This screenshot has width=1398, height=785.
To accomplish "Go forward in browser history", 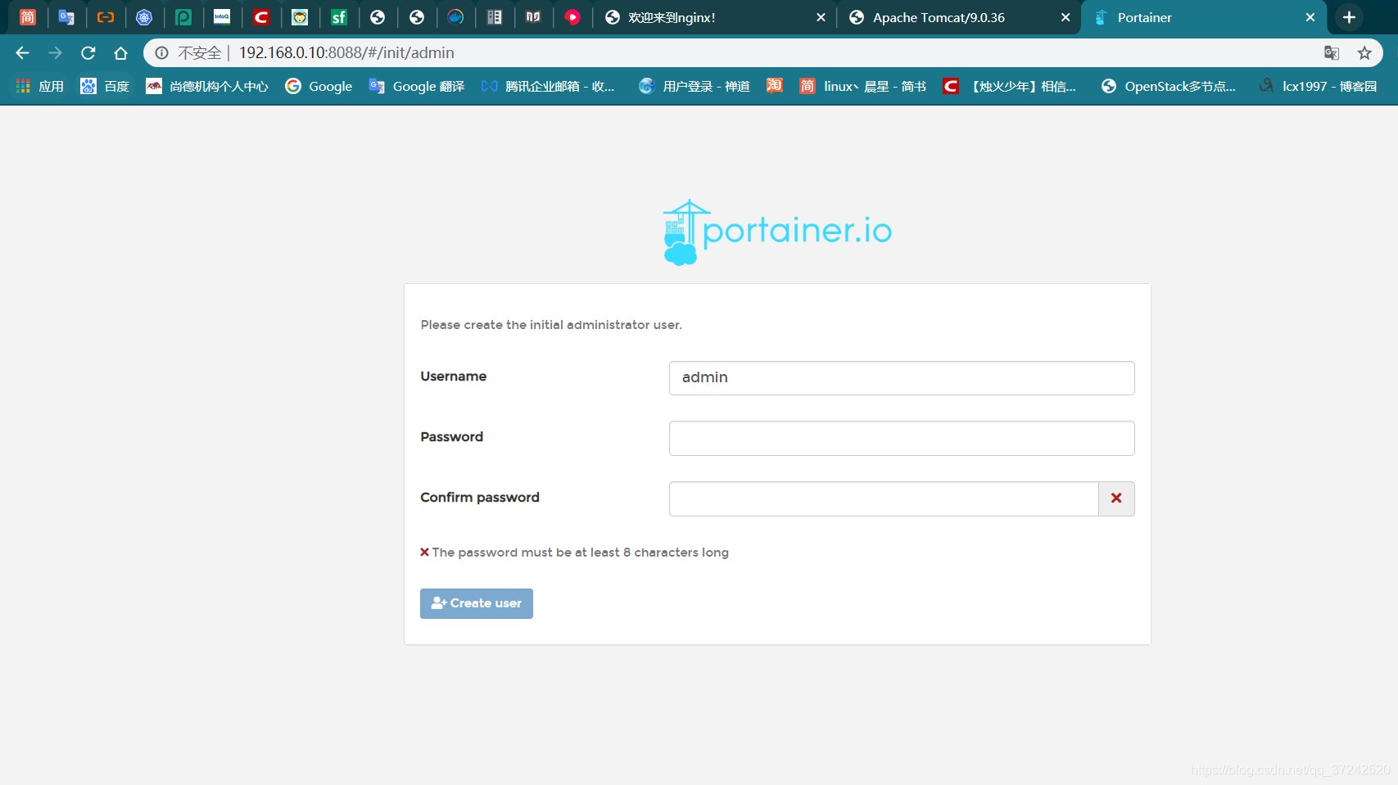I will [x=55, y=53].
